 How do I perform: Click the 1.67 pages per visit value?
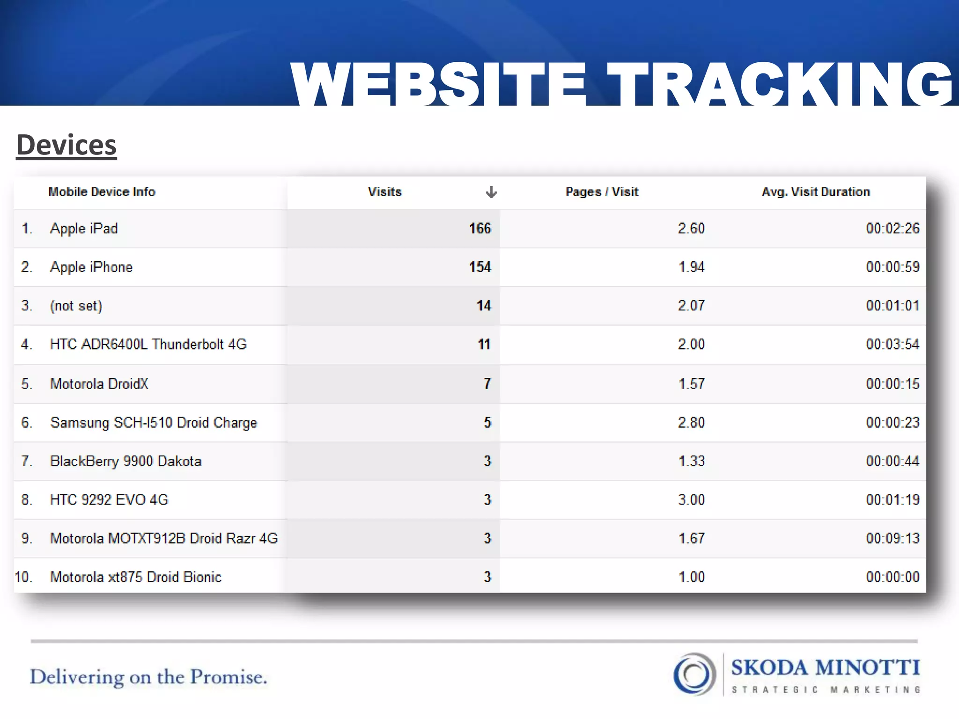[x=691, y=538]
